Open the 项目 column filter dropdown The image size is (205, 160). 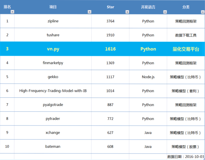[x=90, y=12]
